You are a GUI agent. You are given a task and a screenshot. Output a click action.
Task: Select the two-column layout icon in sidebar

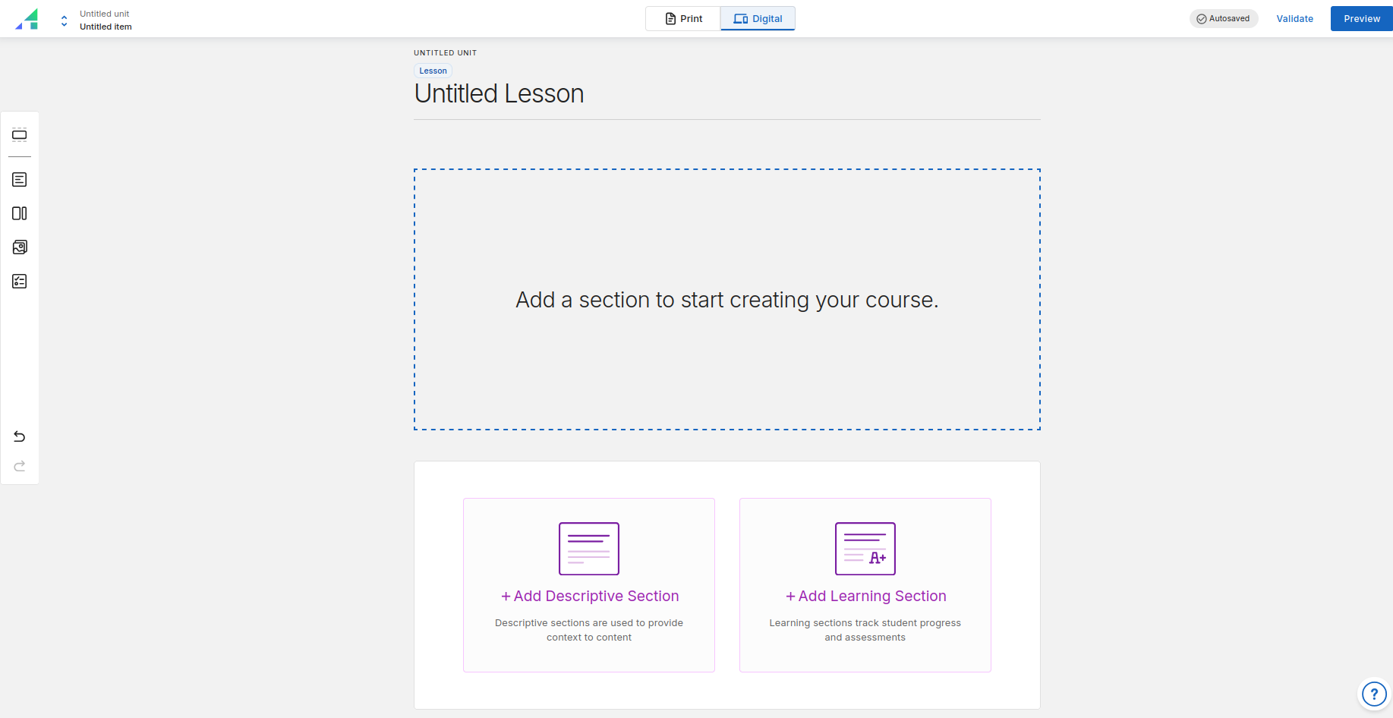pyautogui.click(x=20, y=213)
